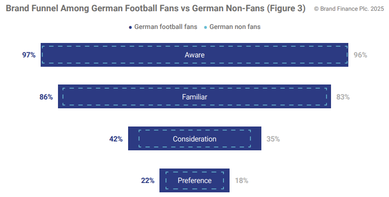The height and width of the screenshot is (197, 389).
Task: Click the "Consideration" funnel bar label
Action: point(194,139)
